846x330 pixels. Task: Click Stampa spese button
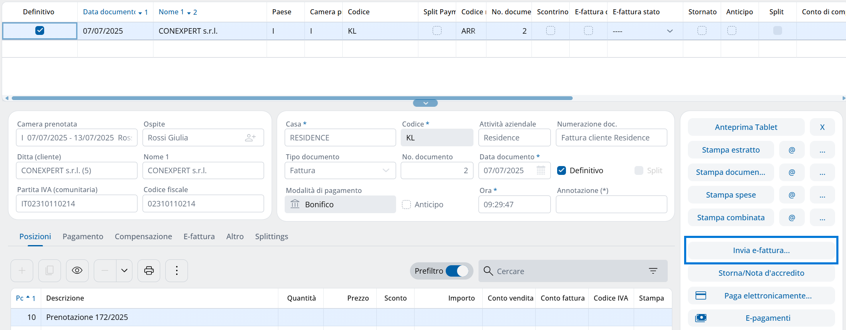(x=731, y=195)
